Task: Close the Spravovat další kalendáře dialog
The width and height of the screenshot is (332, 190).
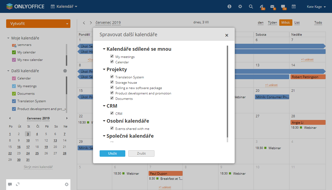Action: click(x=227, y=35)
